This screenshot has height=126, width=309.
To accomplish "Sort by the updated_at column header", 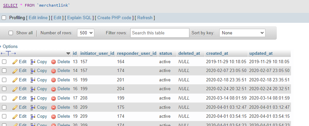I will 261,53.
